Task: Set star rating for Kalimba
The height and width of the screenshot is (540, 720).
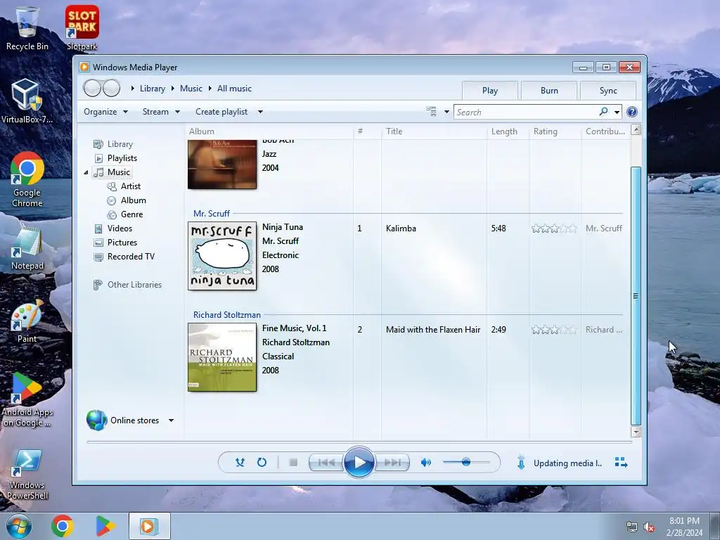Action: [x=554, y=229]
